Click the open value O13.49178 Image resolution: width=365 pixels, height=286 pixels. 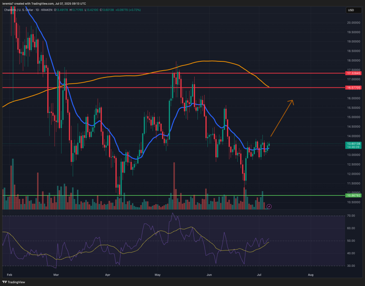[x=62, y=10]
